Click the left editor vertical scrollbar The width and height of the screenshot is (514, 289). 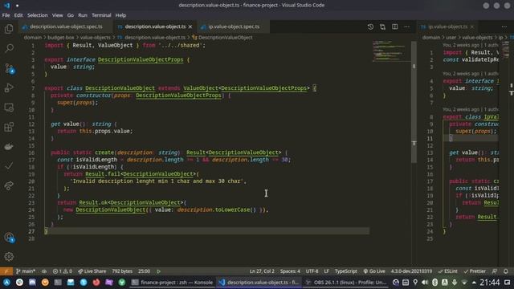414,102
